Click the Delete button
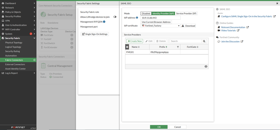 click(x=161, y=41)
